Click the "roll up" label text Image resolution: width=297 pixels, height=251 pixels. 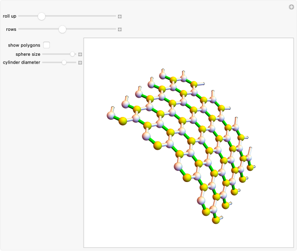tap(9, 16)
